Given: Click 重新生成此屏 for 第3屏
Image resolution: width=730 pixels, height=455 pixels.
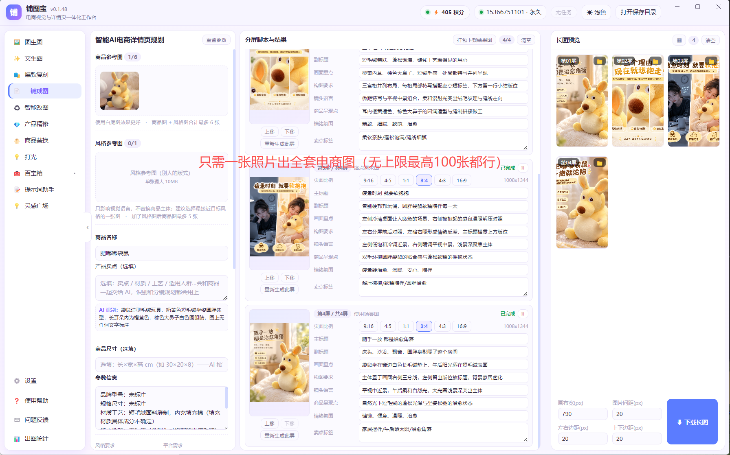Looking at the screenshot, I should coord(279,290).
